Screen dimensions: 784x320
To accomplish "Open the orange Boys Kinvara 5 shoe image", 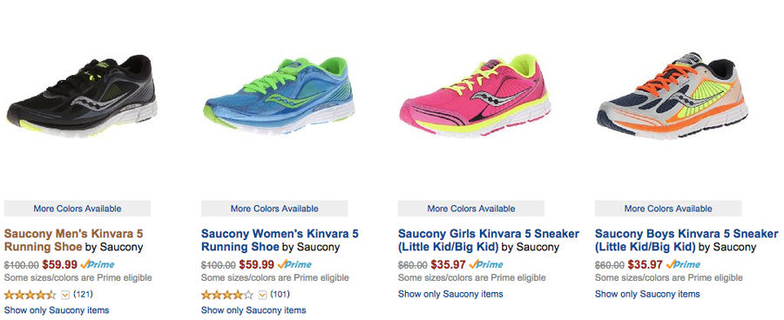I will pyautogui.click(x=672, y=96).
